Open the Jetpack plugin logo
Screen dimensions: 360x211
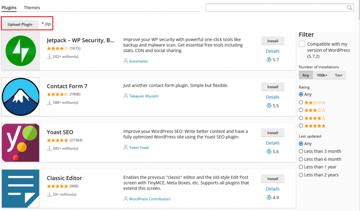click(20, 51)
